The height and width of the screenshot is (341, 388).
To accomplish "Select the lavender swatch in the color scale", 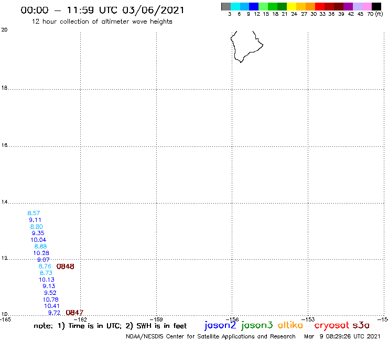I will (x=357, y=6).
